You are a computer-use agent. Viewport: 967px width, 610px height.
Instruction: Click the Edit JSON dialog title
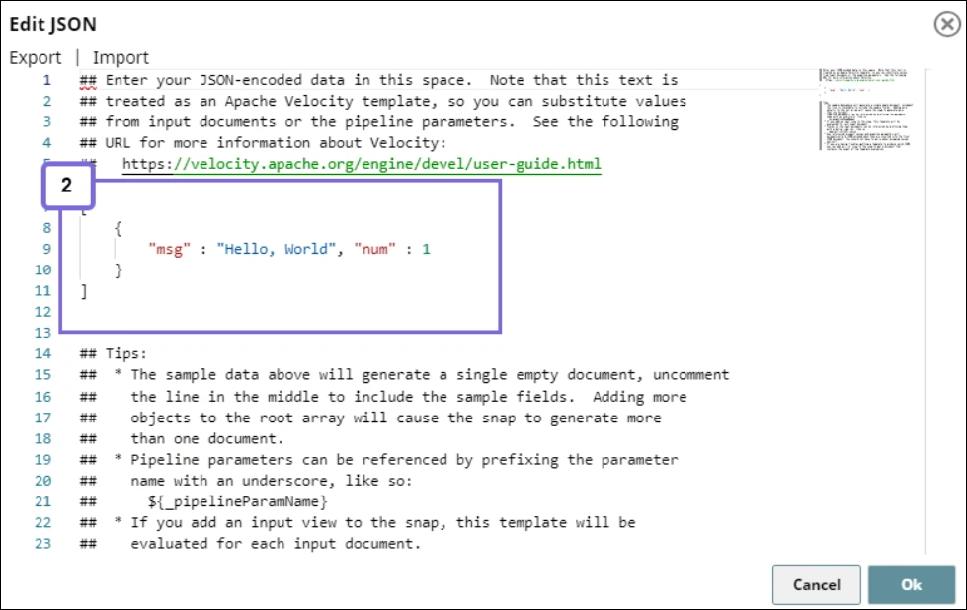(x=53, y=24)
